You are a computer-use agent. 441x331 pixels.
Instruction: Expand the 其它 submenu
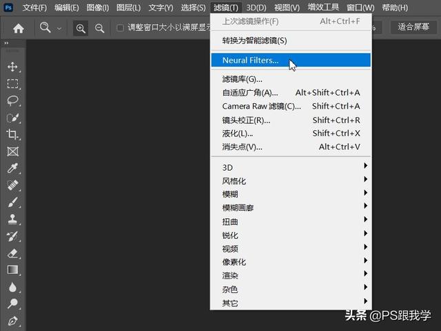point(291,303)
